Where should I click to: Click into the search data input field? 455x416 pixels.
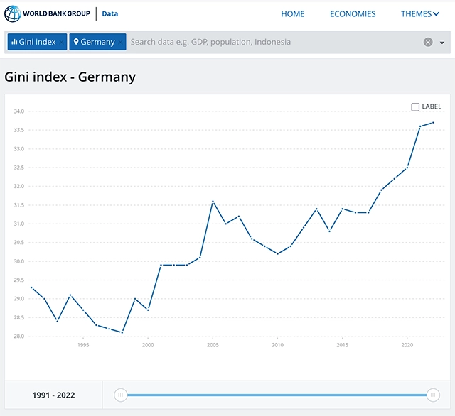(274, 42)
